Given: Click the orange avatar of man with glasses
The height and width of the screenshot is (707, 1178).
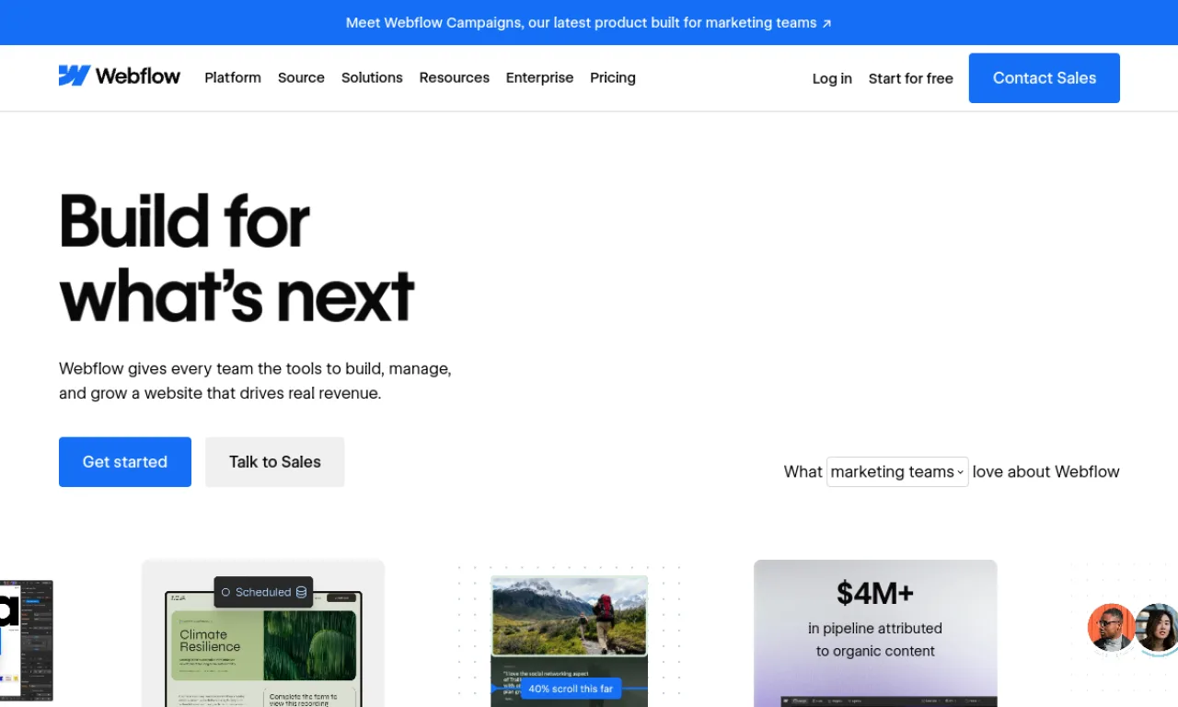Looking at the screenshot, I should (x=1111, y=628).
